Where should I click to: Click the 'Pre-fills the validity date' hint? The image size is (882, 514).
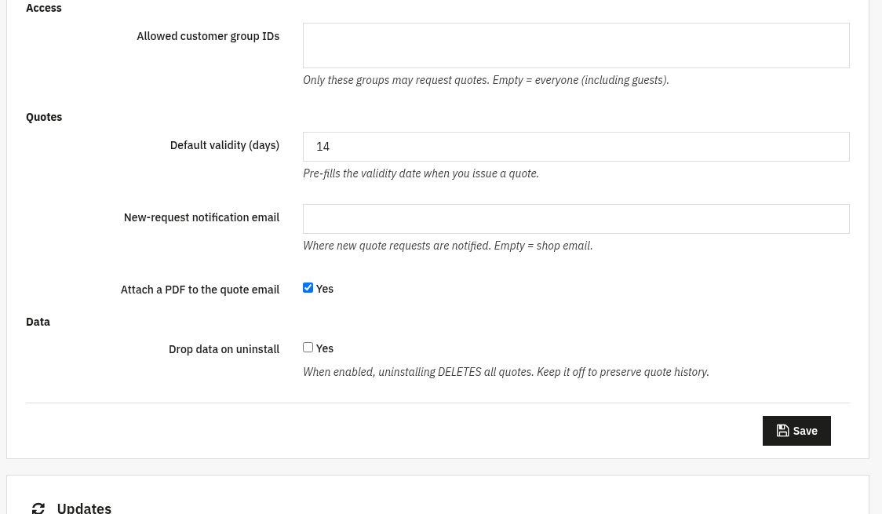click(421, 173)
